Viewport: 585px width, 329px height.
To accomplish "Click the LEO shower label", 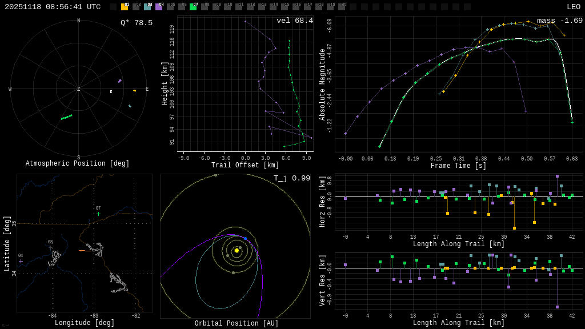I will click(x=573, y=7).
